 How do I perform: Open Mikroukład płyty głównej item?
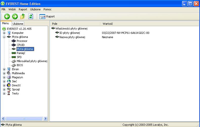coord(32,61)
